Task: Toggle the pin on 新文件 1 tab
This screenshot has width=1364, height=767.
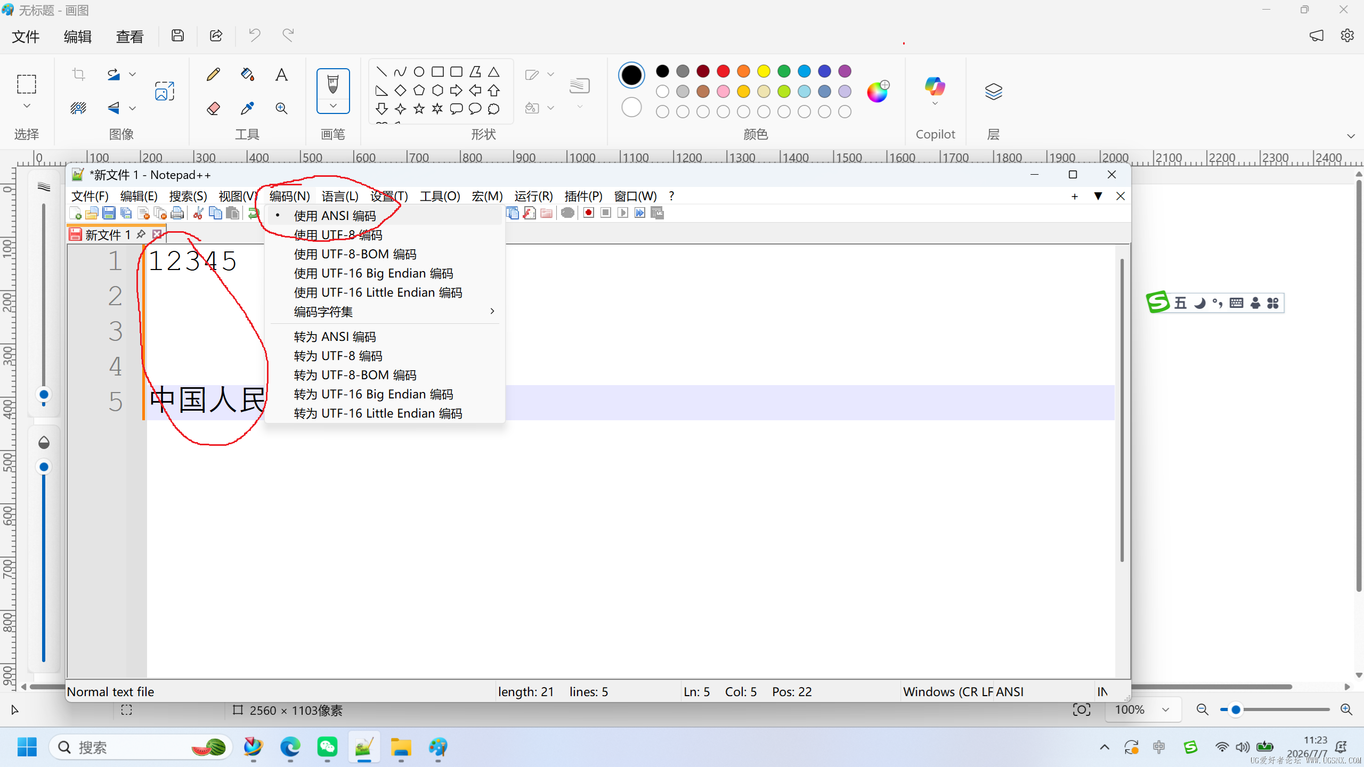Action: tap(141, 234)
